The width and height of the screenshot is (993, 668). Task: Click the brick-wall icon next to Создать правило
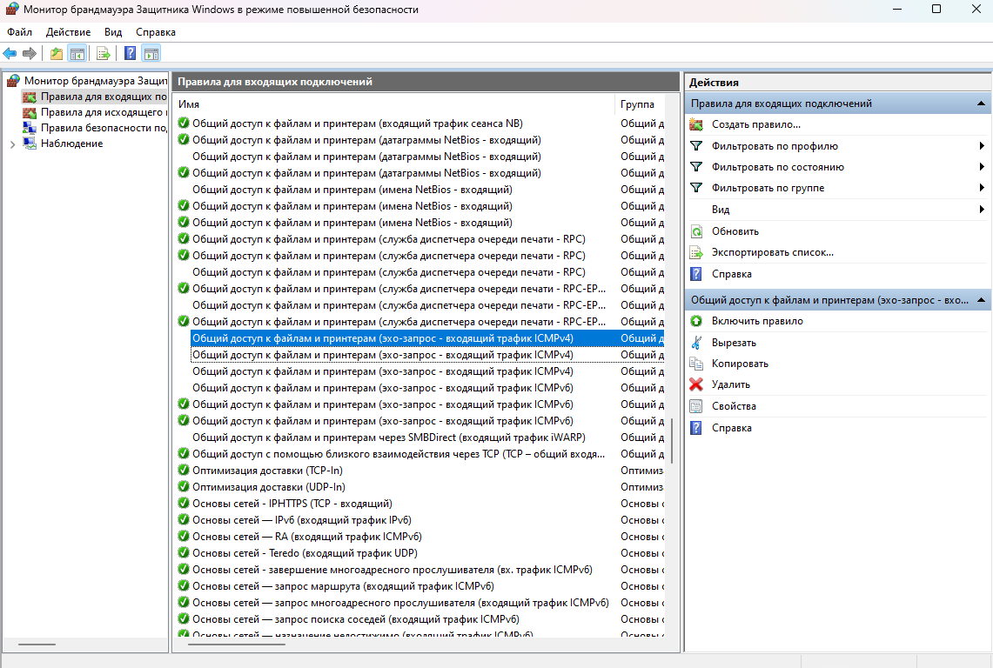pyautogui.click(x=696, y=124)
